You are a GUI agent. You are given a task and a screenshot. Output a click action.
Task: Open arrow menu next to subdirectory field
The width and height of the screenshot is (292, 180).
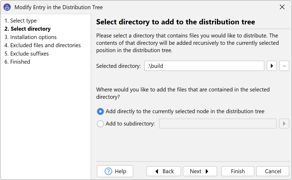284,124
